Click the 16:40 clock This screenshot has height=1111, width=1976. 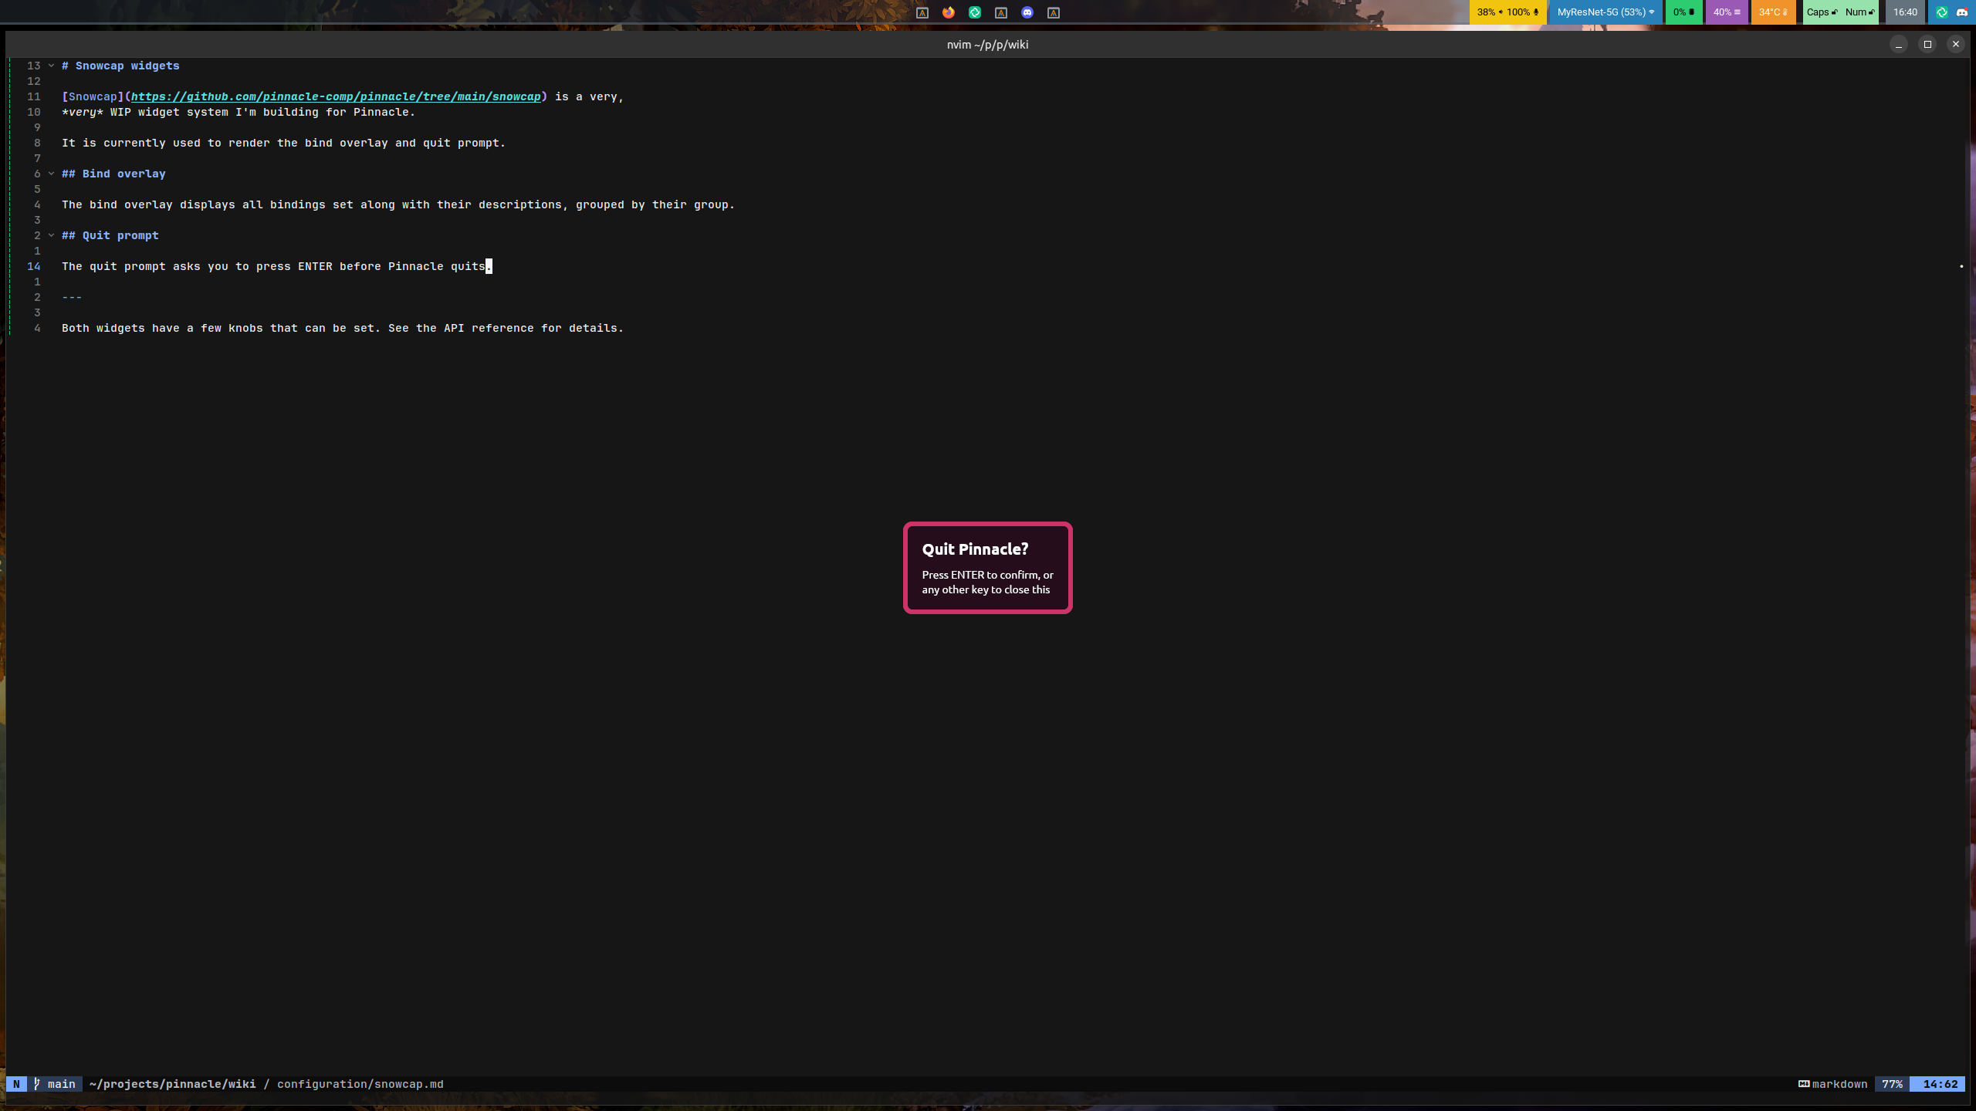1905,12
